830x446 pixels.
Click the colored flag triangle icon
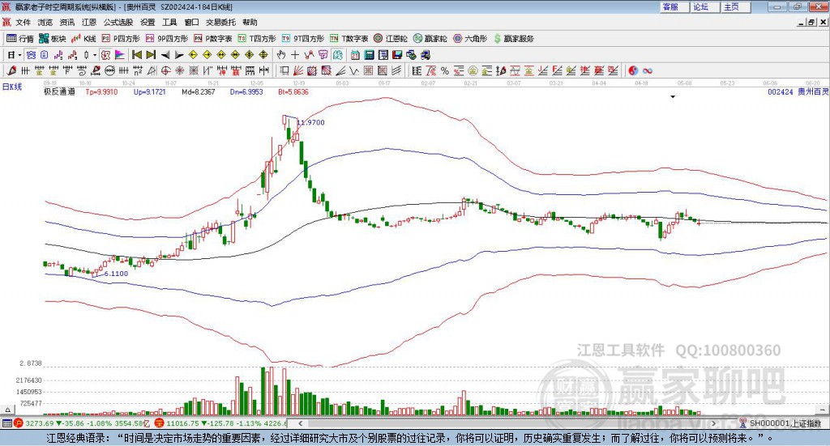[120, 55]
